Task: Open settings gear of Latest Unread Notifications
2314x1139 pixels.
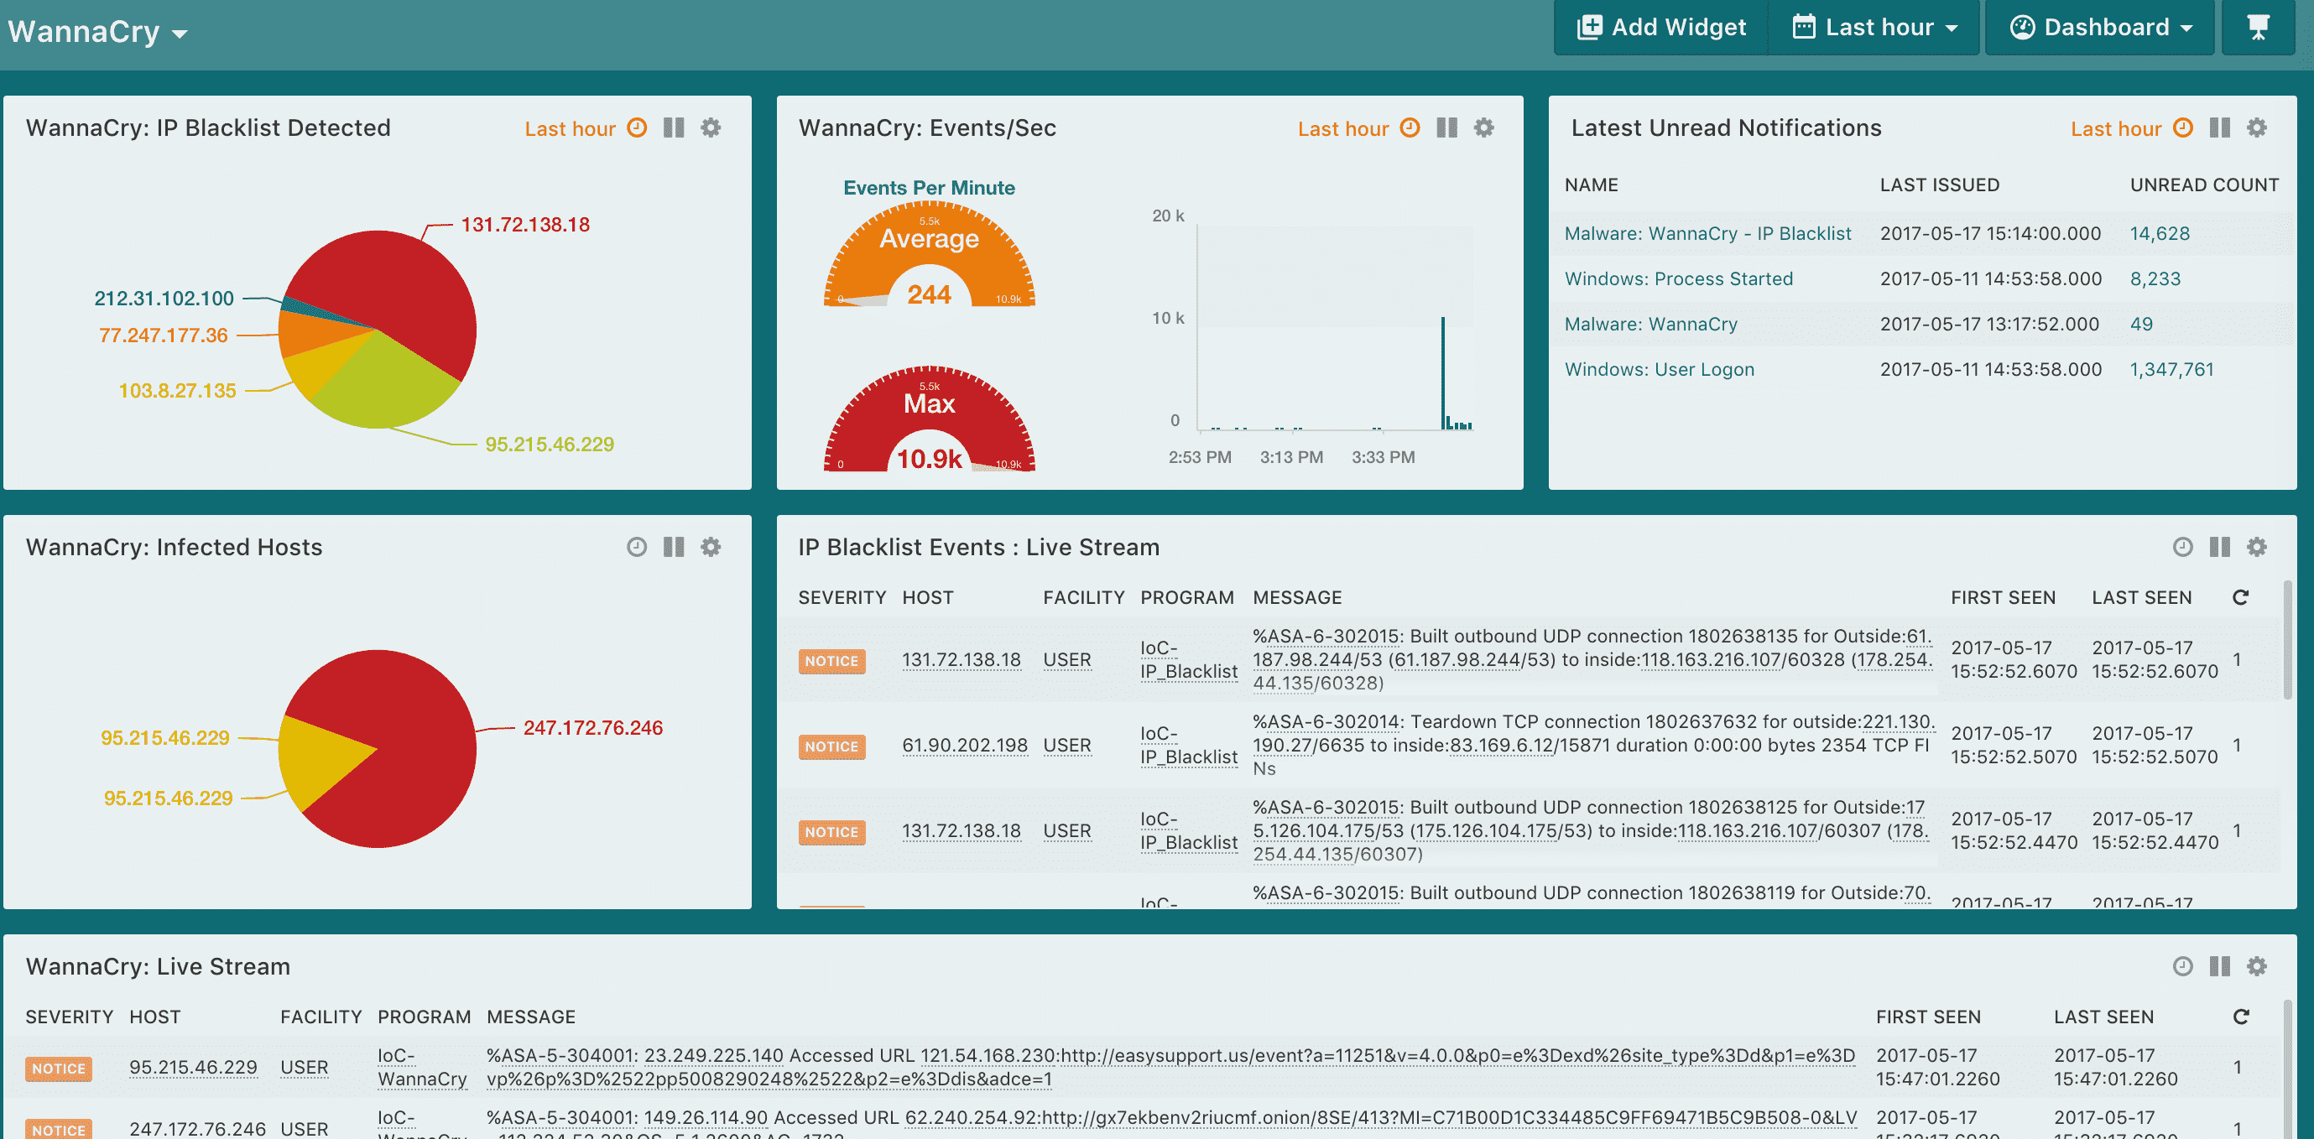Action: 2256,127
